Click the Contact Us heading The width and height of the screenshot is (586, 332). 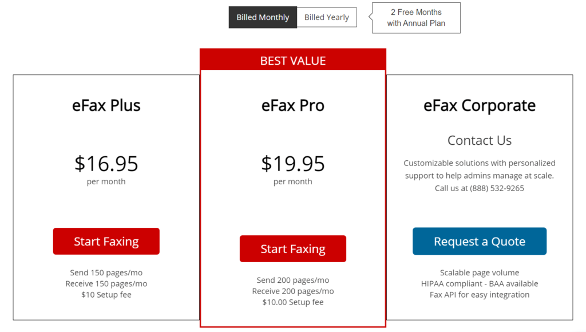tap(480, 140)
